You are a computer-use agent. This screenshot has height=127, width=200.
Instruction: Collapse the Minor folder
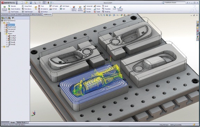pos(5,34)
